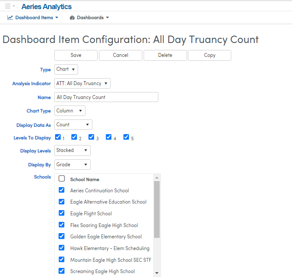292x277 pixels.
Task: Uncheck Aeries Continuation School
Action: [62, 190]
